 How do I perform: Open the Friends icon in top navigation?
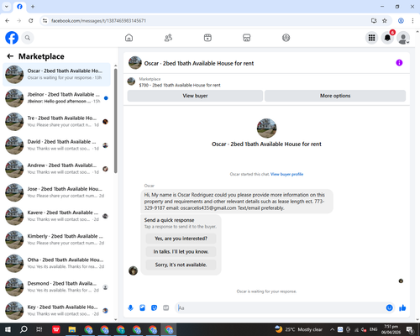[168, 38]
